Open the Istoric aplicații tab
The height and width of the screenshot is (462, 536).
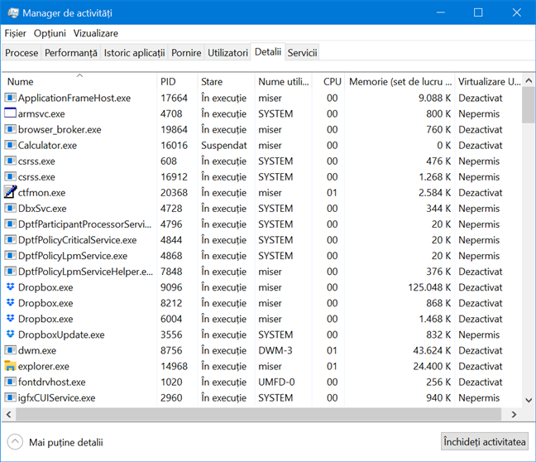point(134,53)
